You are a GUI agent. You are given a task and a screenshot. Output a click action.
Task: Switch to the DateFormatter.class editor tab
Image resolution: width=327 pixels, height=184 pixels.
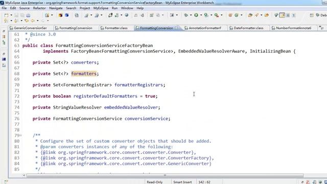[x=249, y=28]
